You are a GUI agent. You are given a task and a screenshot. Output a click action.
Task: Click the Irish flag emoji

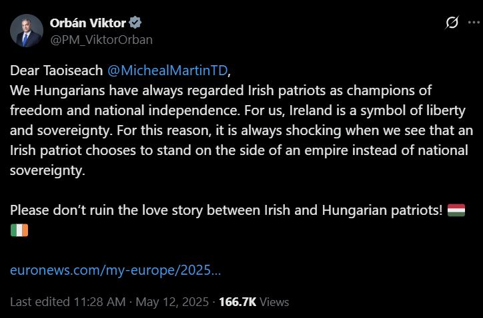19,230
